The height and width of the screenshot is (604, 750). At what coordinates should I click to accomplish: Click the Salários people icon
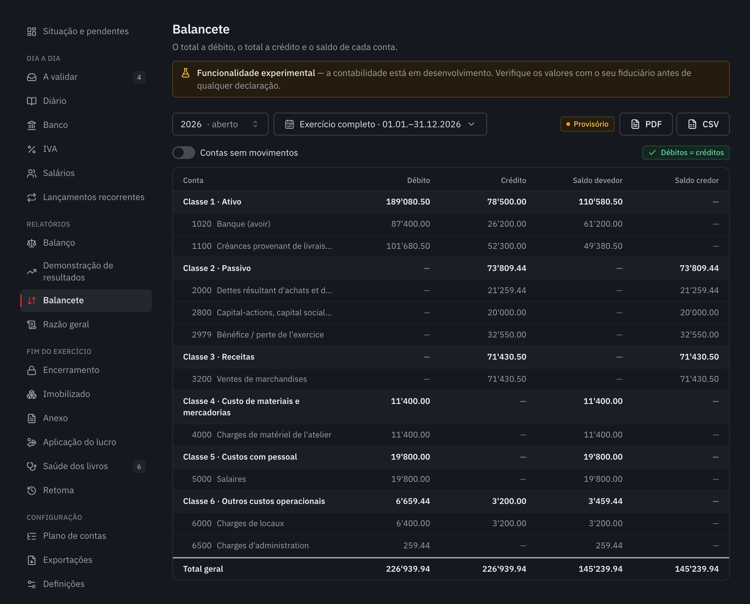click(32, 173)
